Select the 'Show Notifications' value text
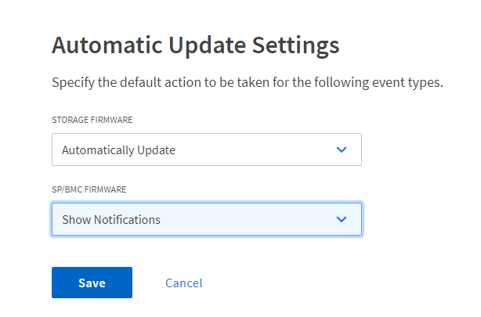 (111, 219)
